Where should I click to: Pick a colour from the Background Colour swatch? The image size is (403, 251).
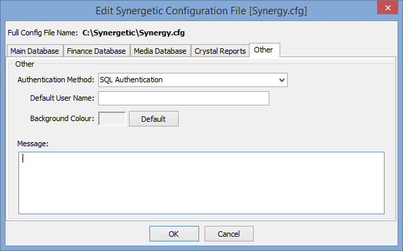(x=112, y=118)
